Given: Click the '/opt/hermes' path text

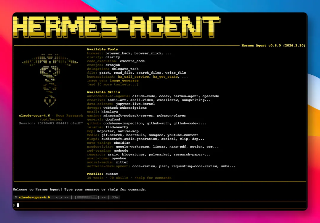Looking at the screenshot, I should coord(51,119).
